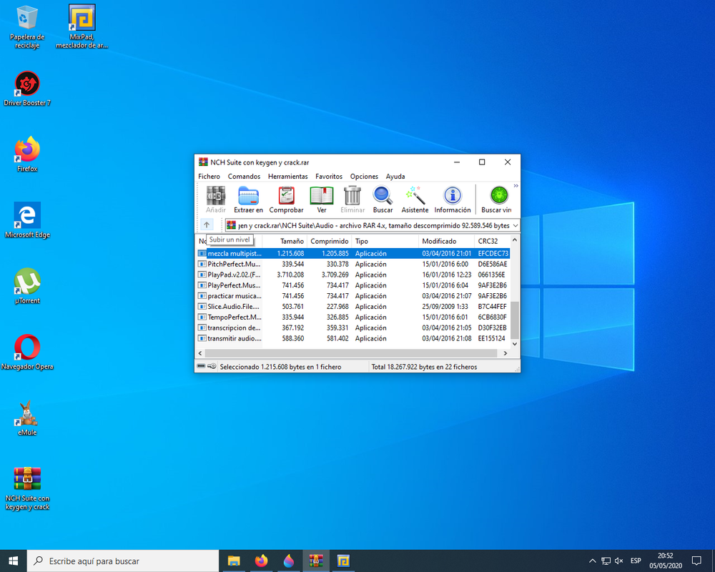Select MixPad desktop shortcut
Viewport: 715px width, 572px height.
[x=82, y=27]
